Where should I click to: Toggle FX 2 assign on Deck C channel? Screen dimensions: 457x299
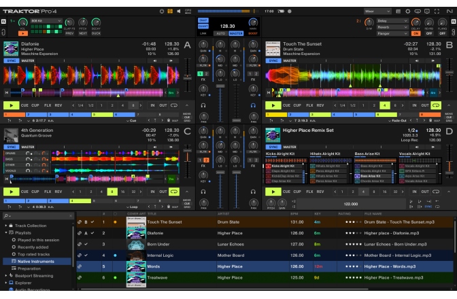pos(206,160)
